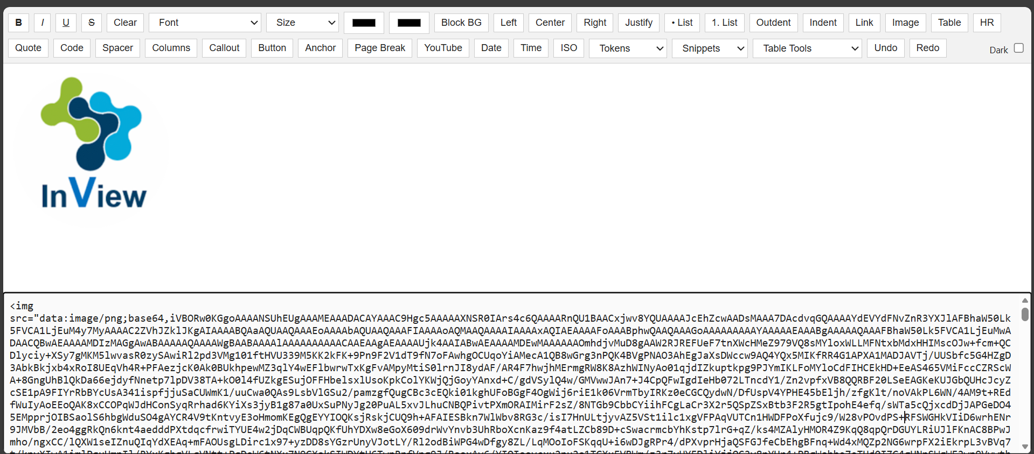Click the Clear formatting button
The height and width of the screenshot is (454, 1034).
click(x=125, y=23)
